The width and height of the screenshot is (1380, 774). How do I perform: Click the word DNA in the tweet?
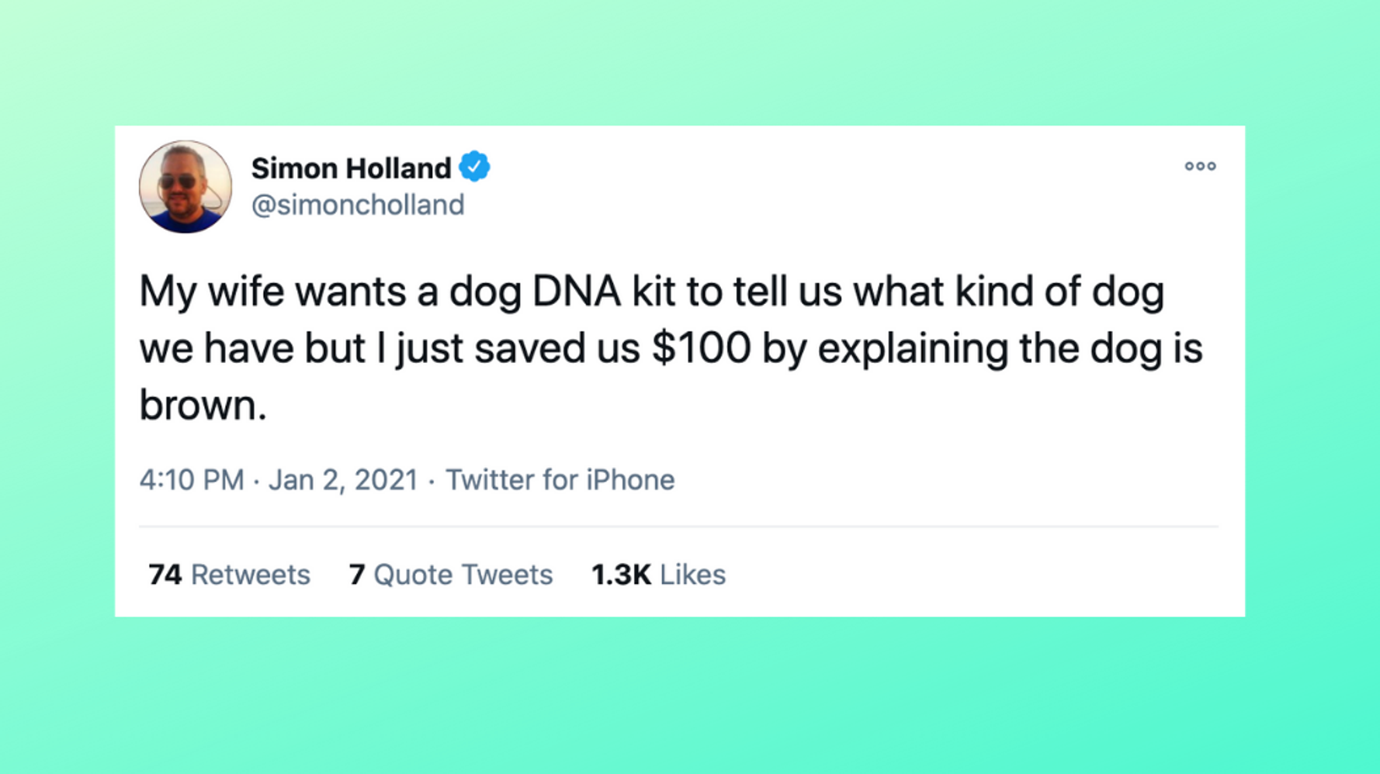(x=576, y=292)
